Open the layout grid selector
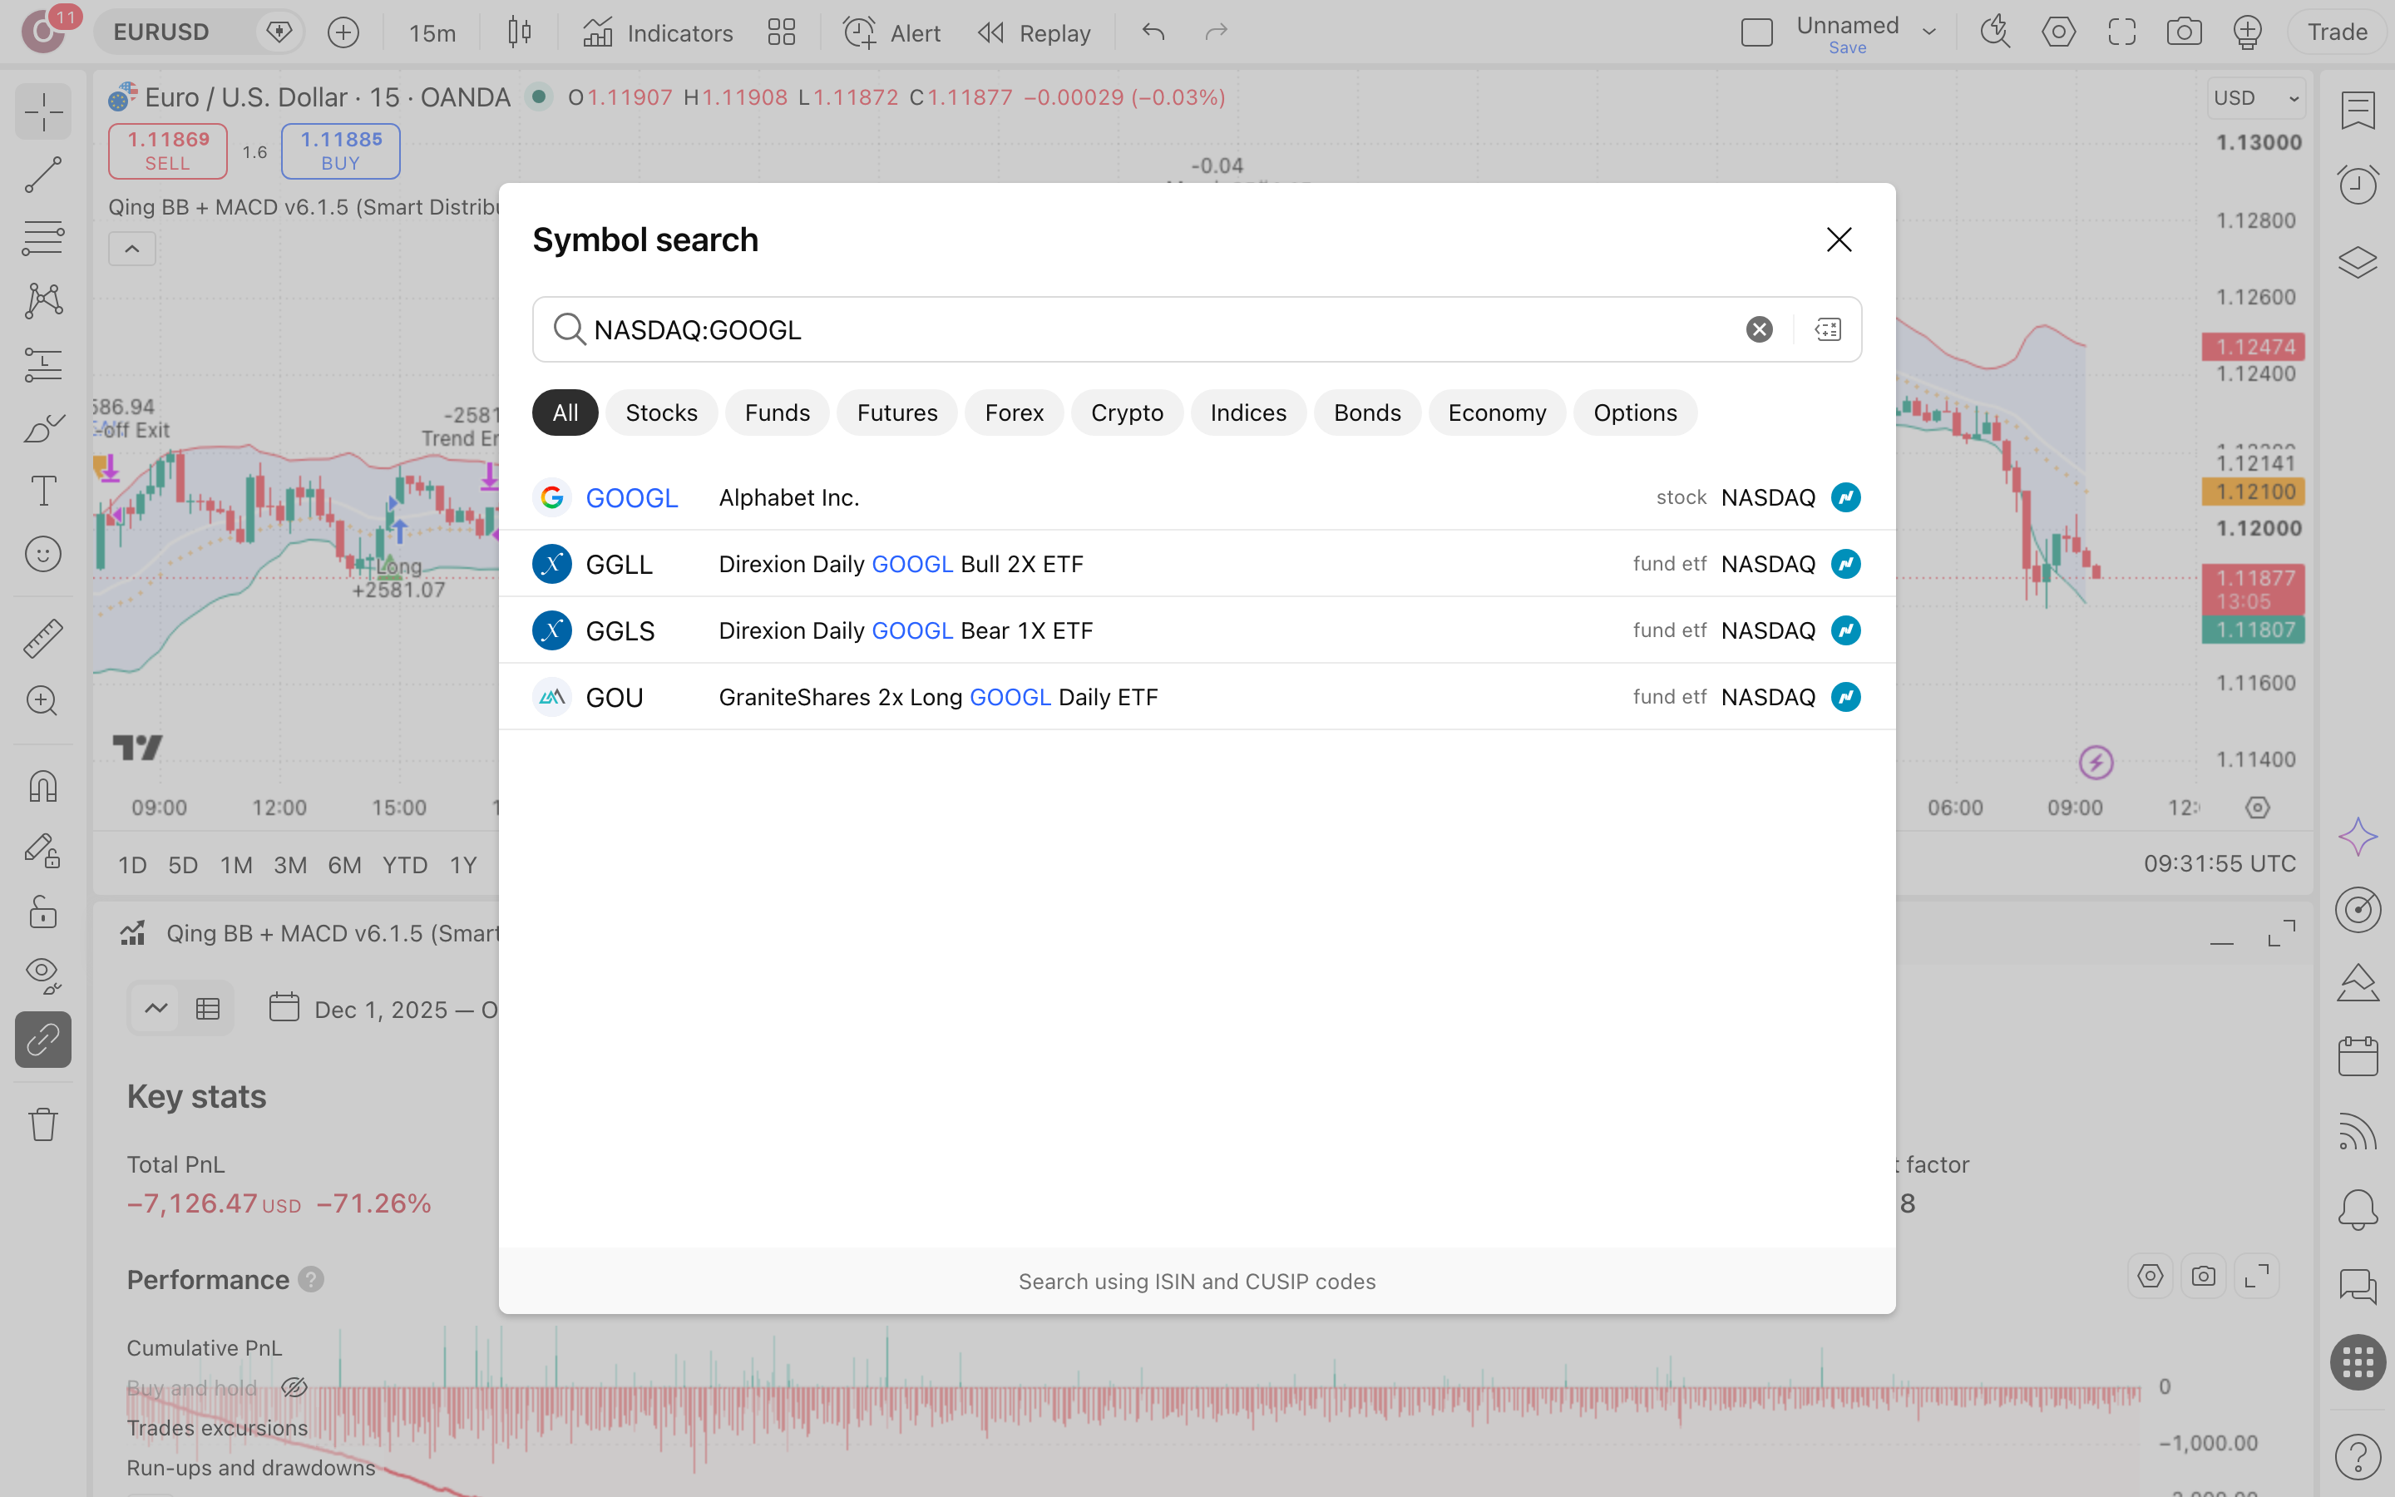Image resolution: width=2395 pixels, height=1497 pixels. tap(782, 32)
